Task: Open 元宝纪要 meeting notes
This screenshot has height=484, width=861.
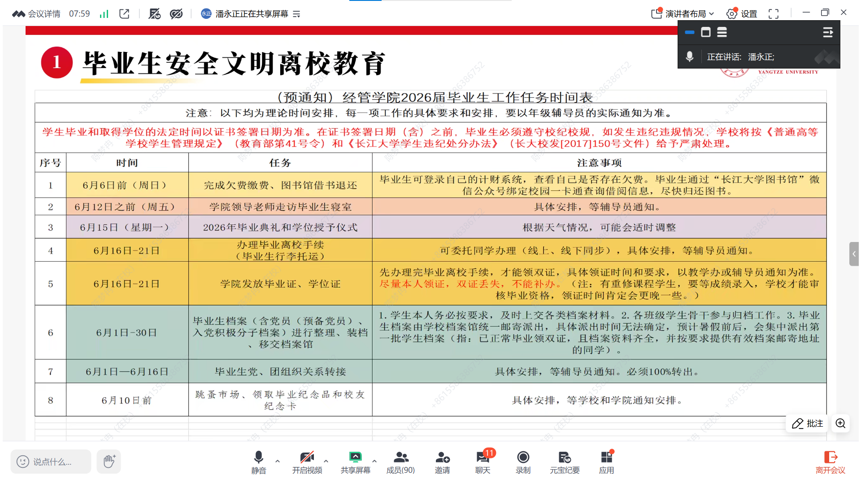Action: 565,462
